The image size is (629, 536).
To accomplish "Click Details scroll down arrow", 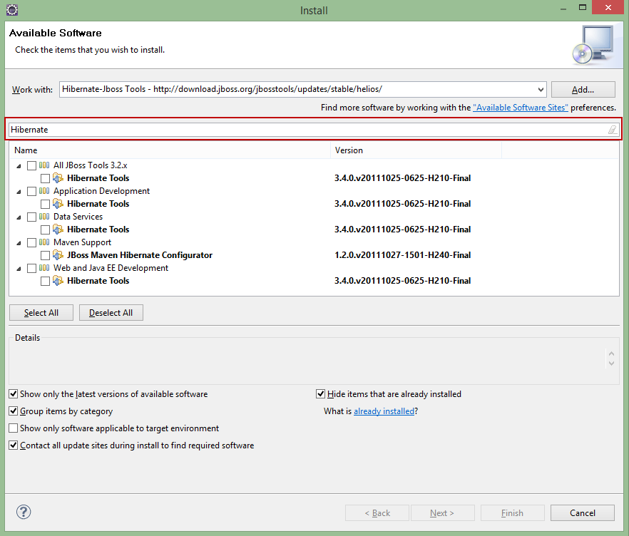I will coord(611,364).
